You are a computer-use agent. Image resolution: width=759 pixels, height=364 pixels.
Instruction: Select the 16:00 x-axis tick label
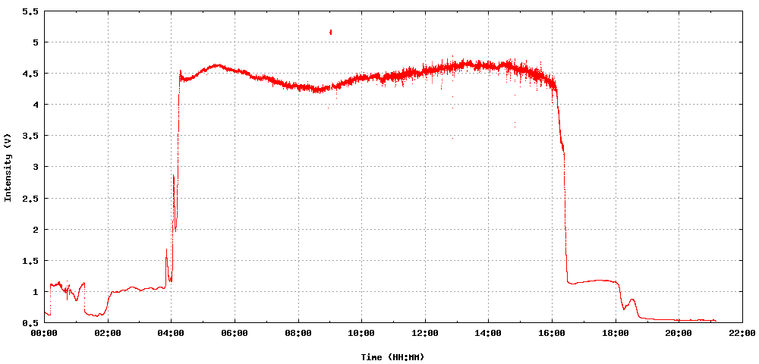pyautogui.click(x=552, y=333)
